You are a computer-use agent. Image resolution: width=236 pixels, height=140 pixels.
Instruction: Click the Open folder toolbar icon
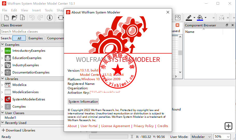(15, 18)
